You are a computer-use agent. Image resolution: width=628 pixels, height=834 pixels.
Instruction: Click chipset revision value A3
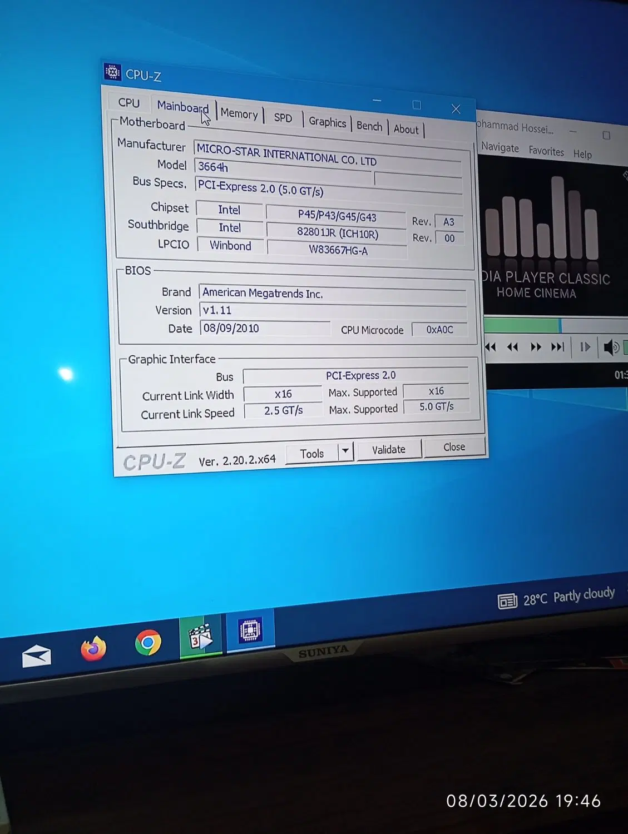pos(448,222)
